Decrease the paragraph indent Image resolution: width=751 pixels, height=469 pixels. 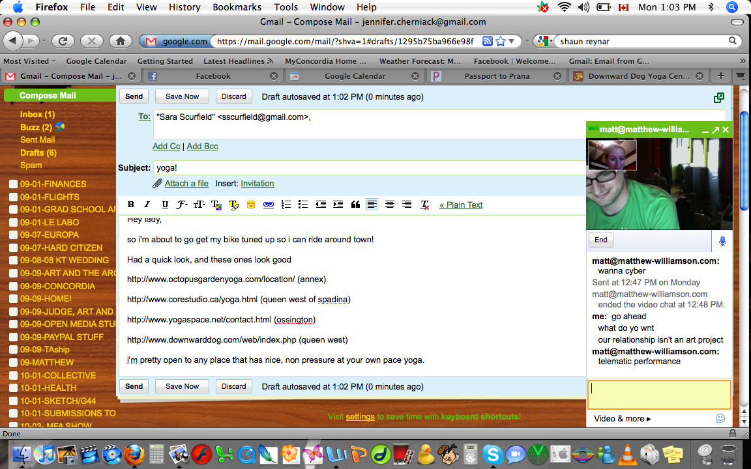pos(321,205)
